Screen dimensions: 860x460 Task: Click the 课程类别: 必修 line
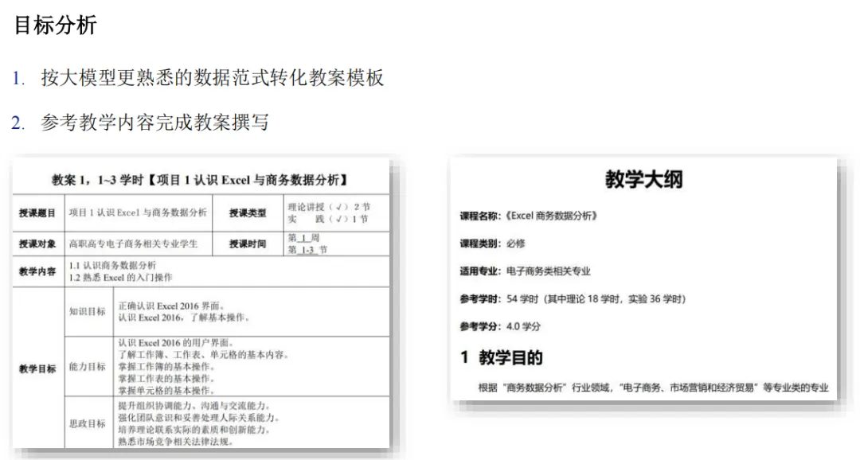coord(493,244)
